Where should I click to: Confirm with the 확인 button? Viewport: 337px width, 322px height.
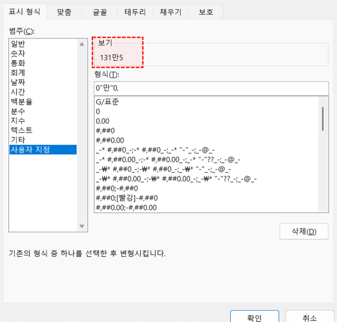point(255,316)
